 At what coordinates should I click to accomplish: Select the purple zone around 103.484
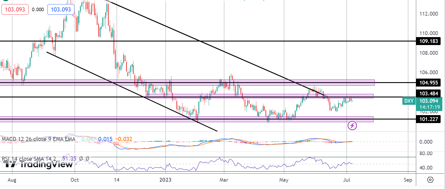260,96
